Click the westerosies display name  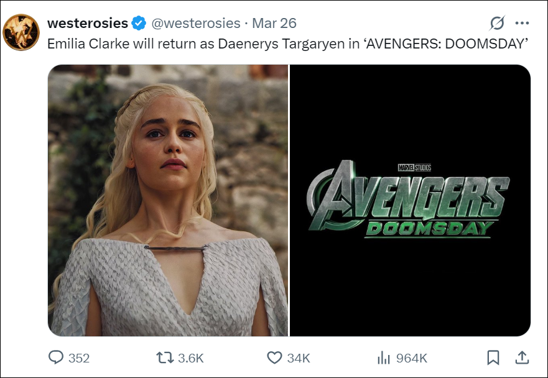[x=87, y=24]
